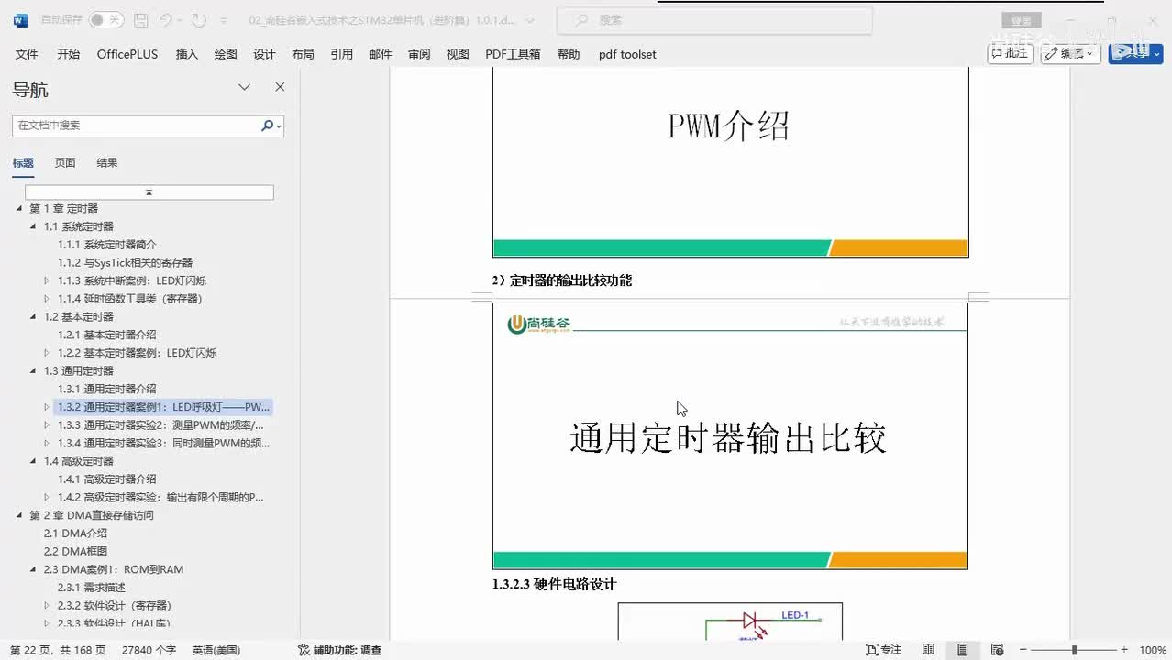
Task: Open the 设计 ribbon tab
Action: 264,54
